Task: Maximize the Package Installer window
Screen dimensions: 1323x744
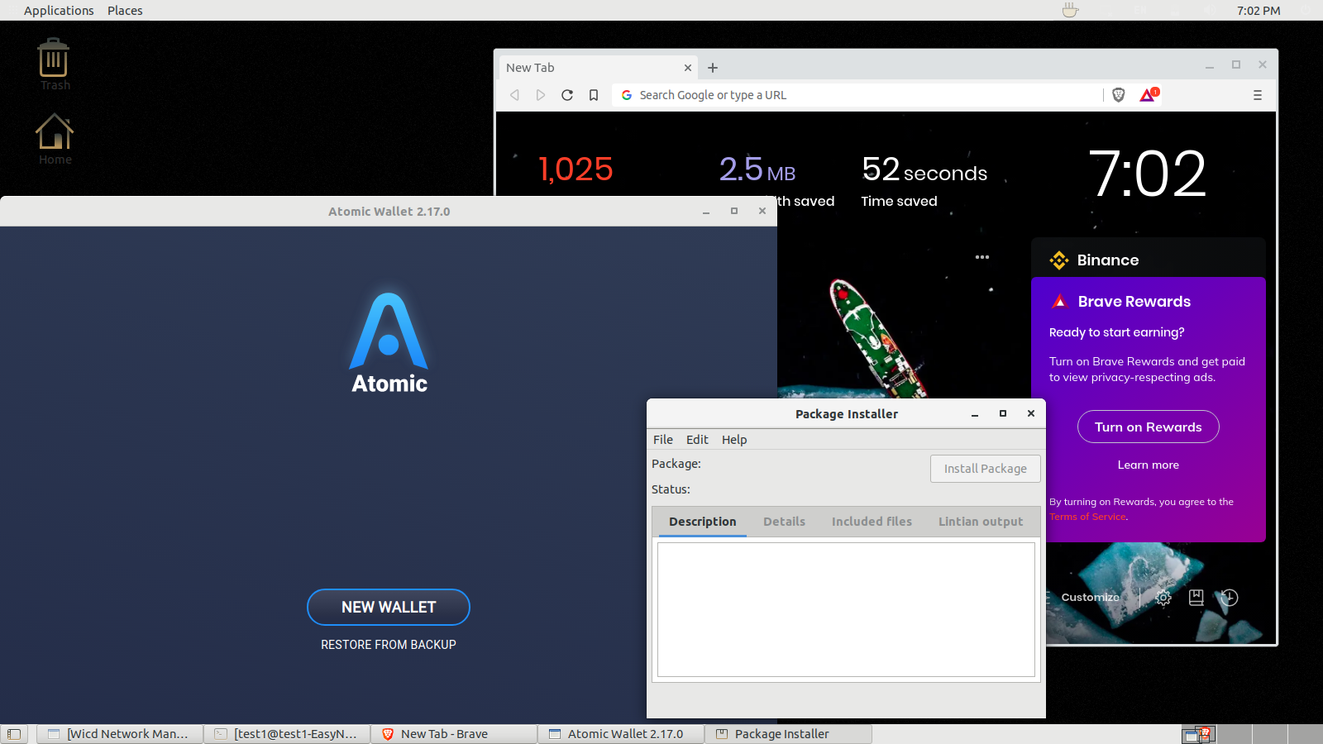Action: [1003, 413]
